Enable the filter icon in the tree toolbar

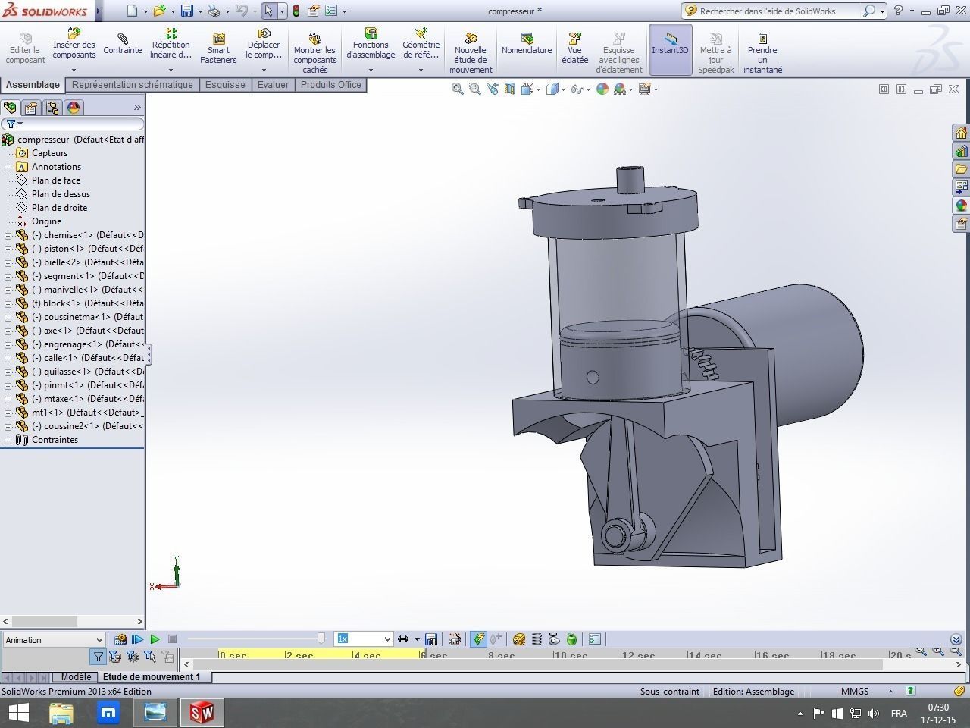pos(11,124)
